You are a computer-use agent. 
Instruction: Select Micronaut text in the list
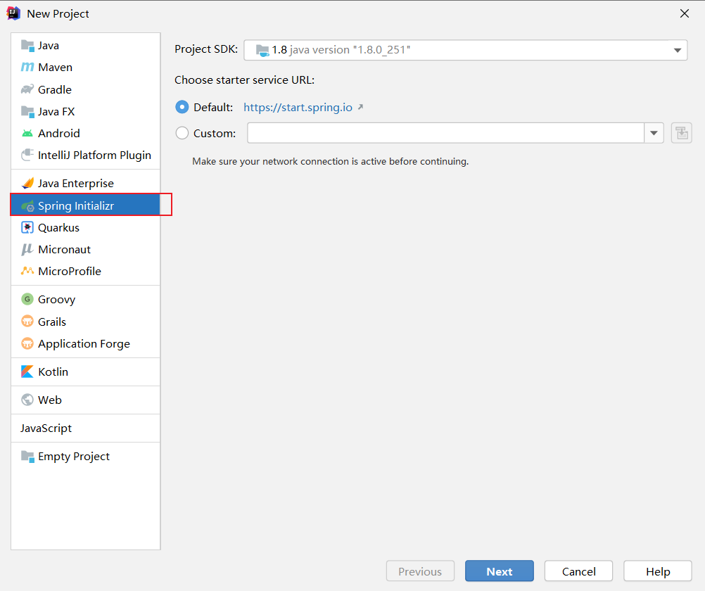[64, 250]
